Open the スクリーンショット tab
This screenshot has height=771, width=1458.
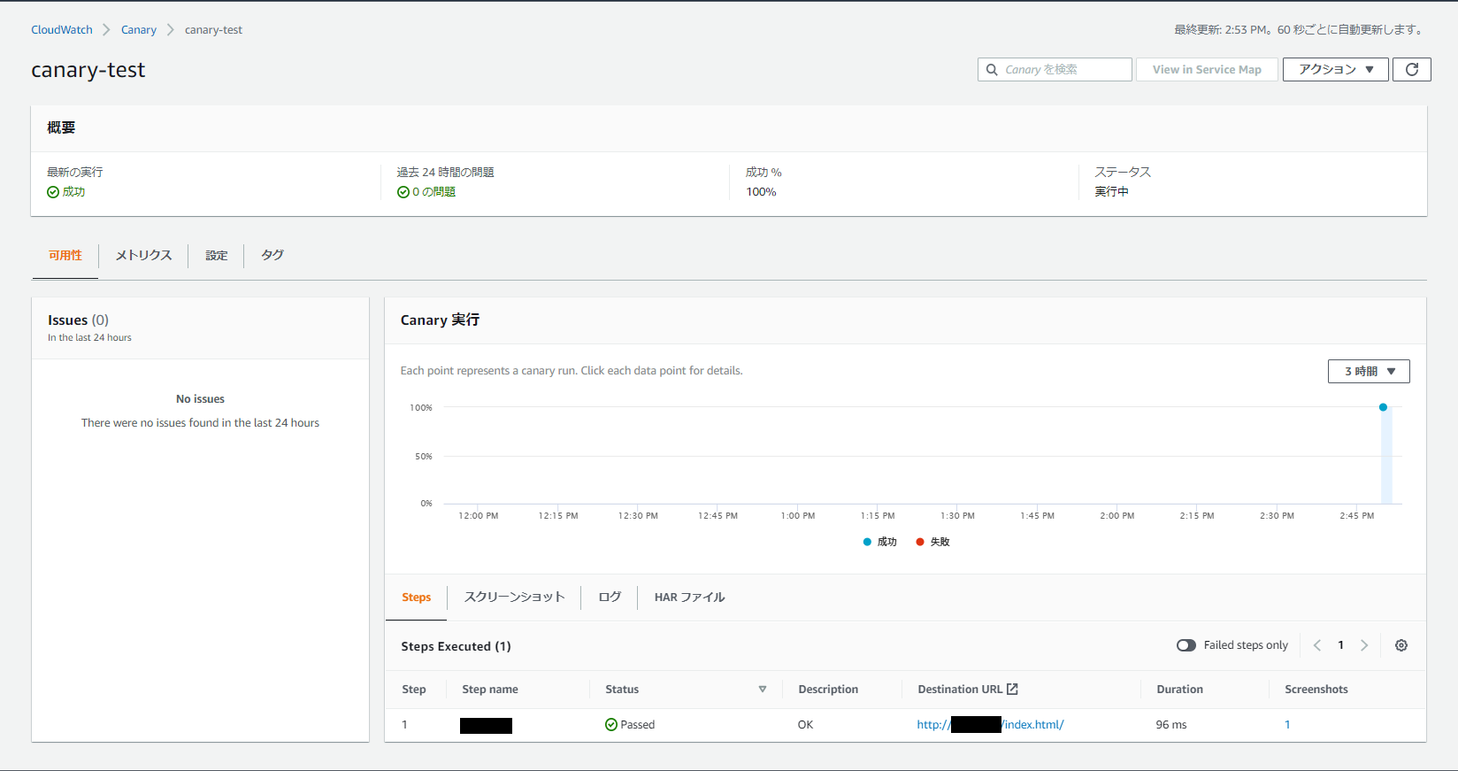514,597
